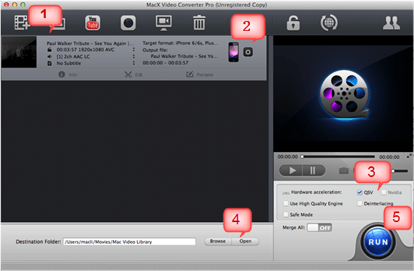Enable Use High Quality Engine
Screen dimensions: 414x271
[286, 203]
